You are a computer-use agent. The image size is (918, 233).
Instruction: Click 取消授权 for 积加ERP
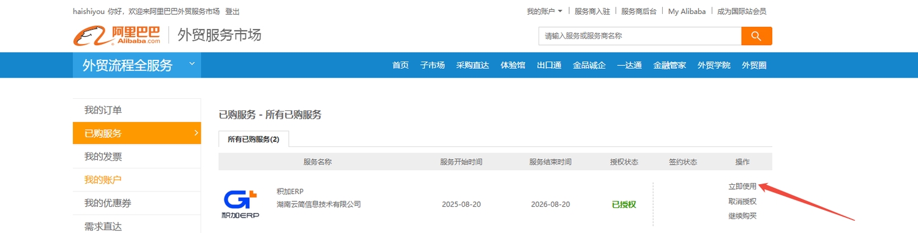pos(742,201)
